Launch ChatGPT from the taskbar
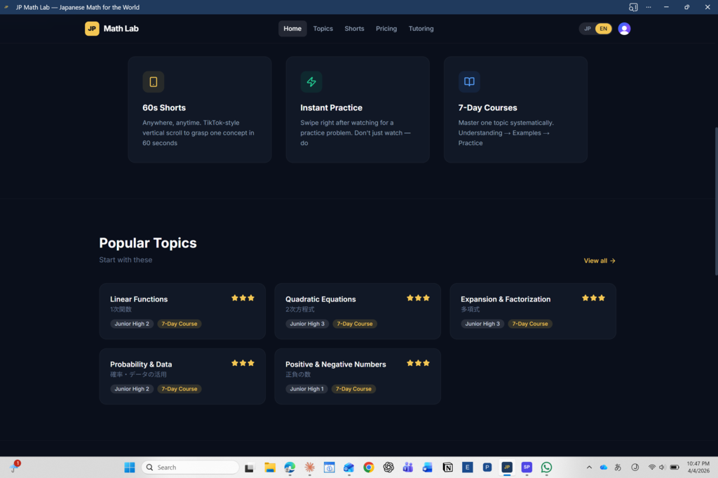Screen dimensions: 718x478 click(x=388, y=467)
